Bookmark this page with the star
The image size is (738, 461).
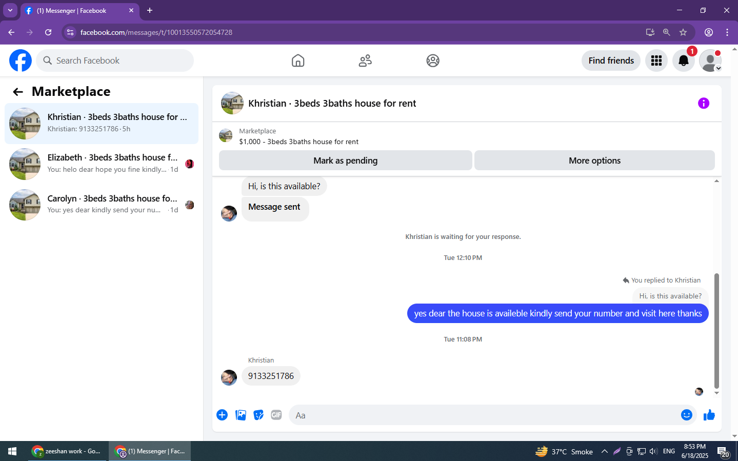(x=683, y=32)
